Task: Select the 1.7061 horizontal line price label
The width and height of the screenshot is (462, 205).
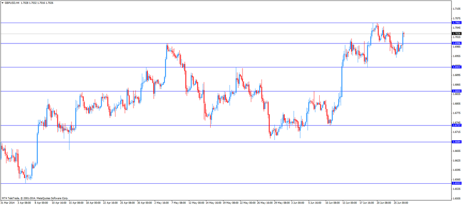Action: (456, 23)
